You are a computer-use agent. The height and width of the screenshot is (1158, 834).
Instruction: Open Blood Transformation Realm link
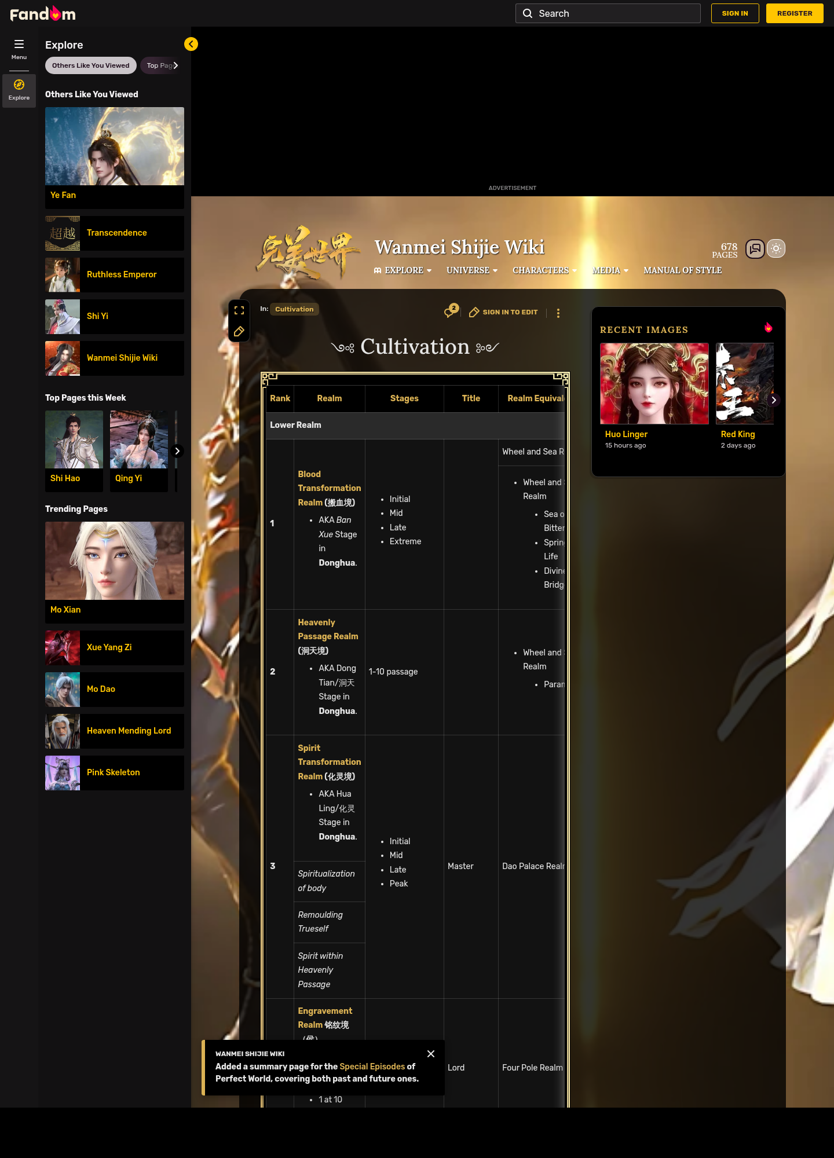pyautogui.click(x=329, y=488)
